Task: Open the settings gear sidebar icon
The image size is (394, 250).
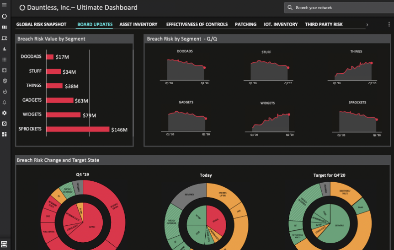Action: pos(4,113)
